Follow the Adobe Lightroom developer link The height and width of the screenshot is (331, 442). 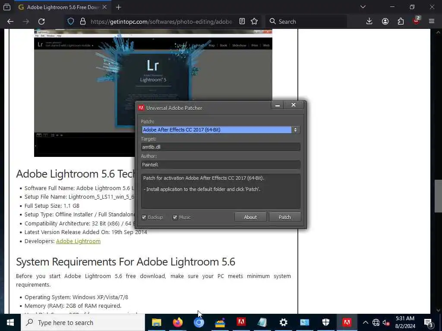(78, 241)
